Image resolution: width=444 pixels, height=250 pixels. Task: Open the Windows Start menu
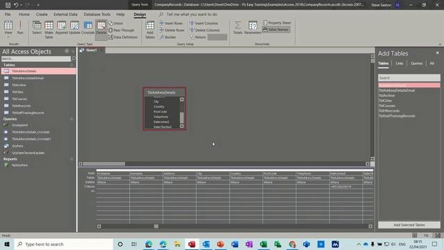click(x=7, y=244)
